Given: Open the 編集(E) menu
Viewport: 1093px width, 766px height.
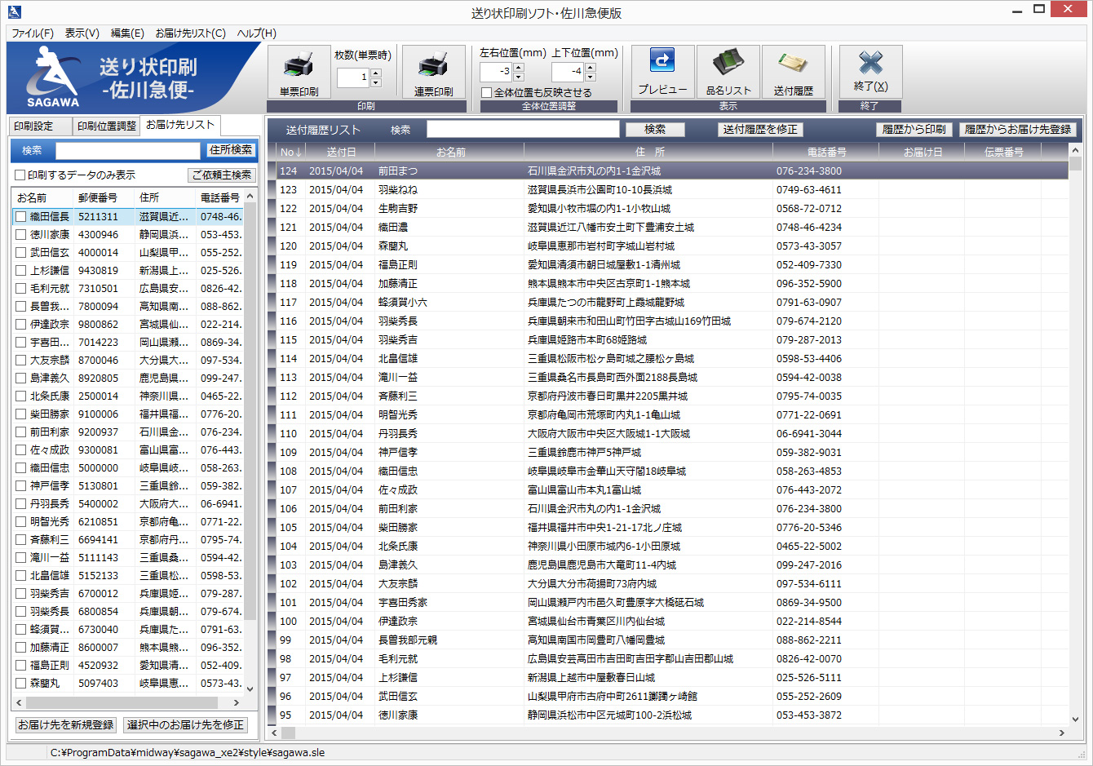Looking at the screenshot, I should point(127,33).
